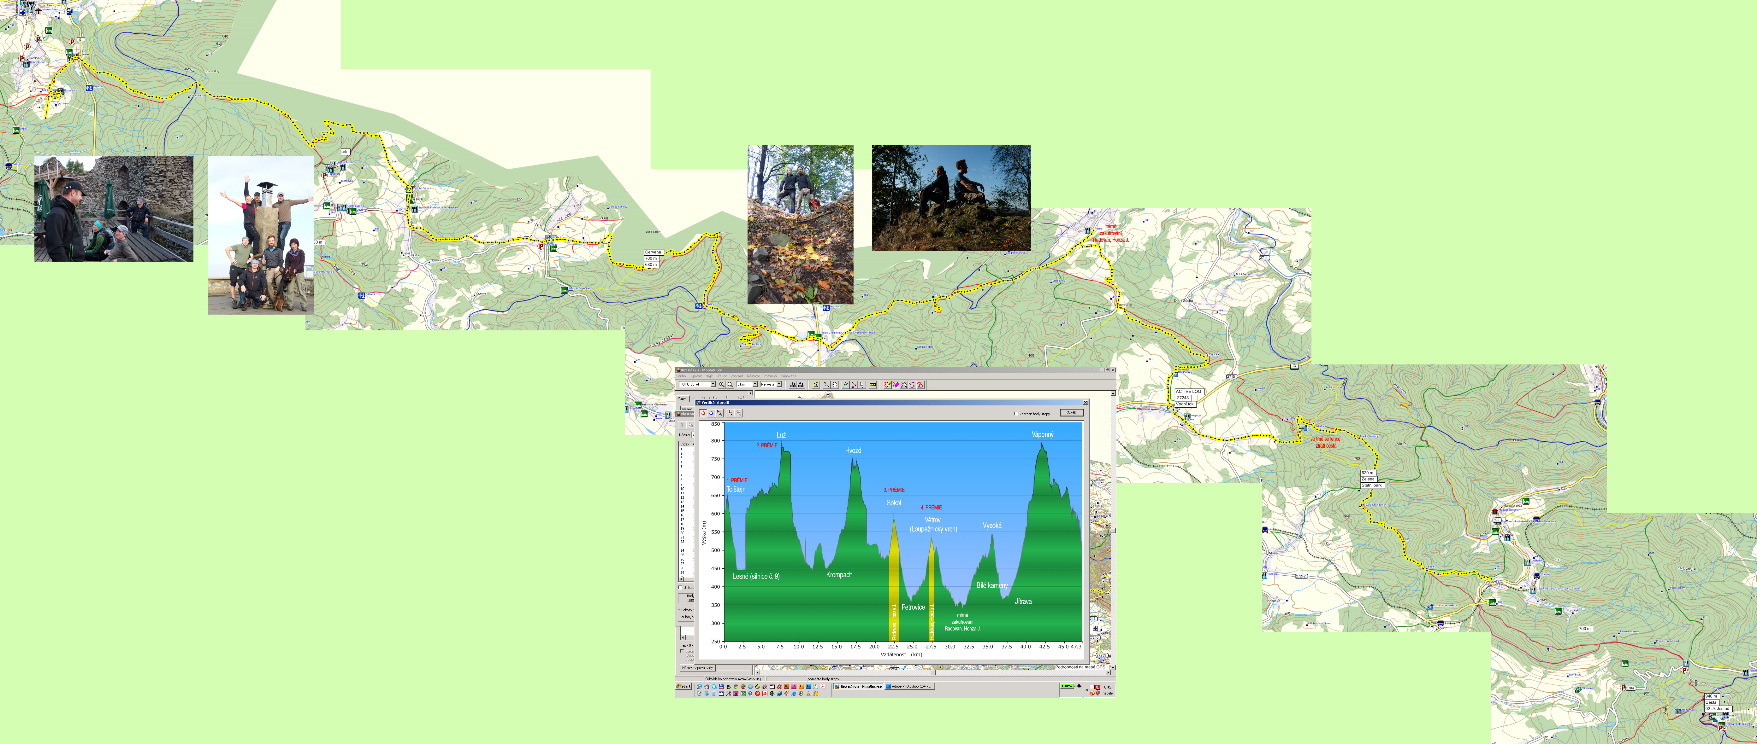Select the Track Erase tool
The image size is (1757, 744).
point(896,385)
